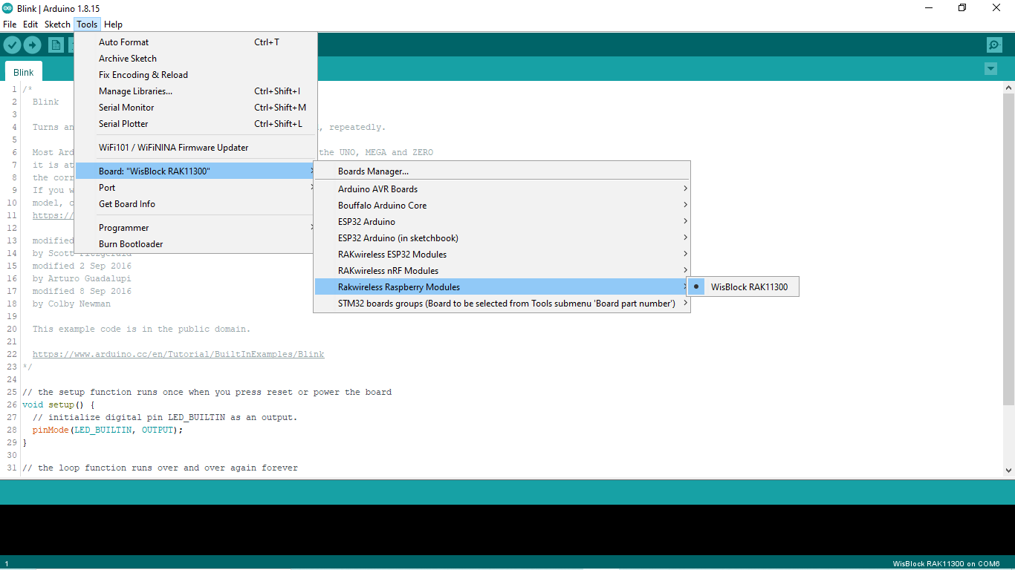The image size is (1015, 570).
Task: Open WiFi101 / WiFiNINA Firmware Updater
Action: [x=196, y=148]
